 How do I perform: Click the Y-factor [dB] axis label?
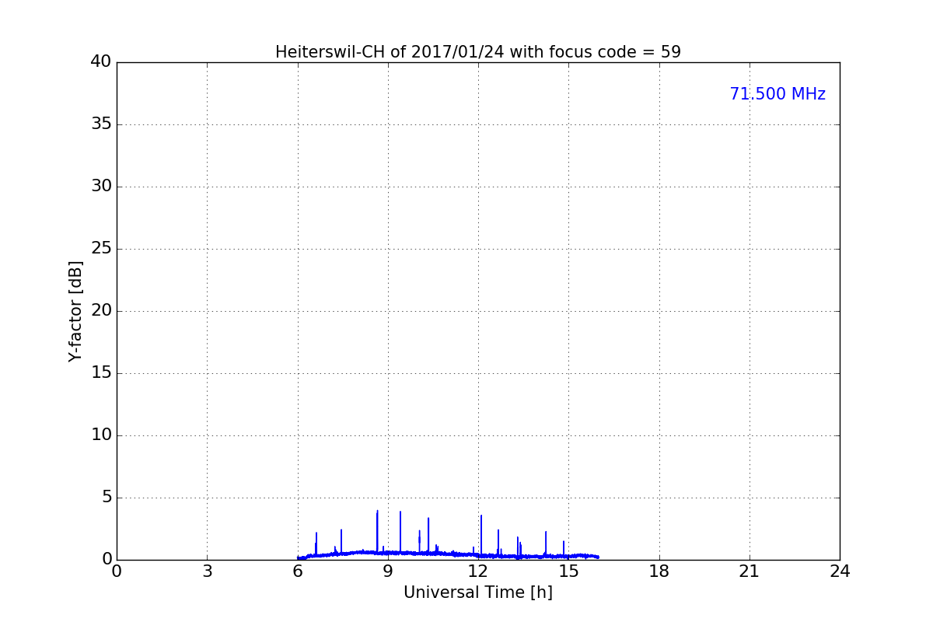pos(75,311)
